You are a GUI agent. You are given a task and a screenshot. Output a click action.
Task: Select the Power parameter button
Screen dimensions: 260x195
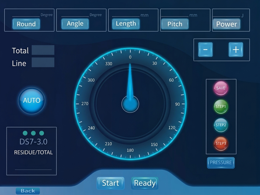226,24
